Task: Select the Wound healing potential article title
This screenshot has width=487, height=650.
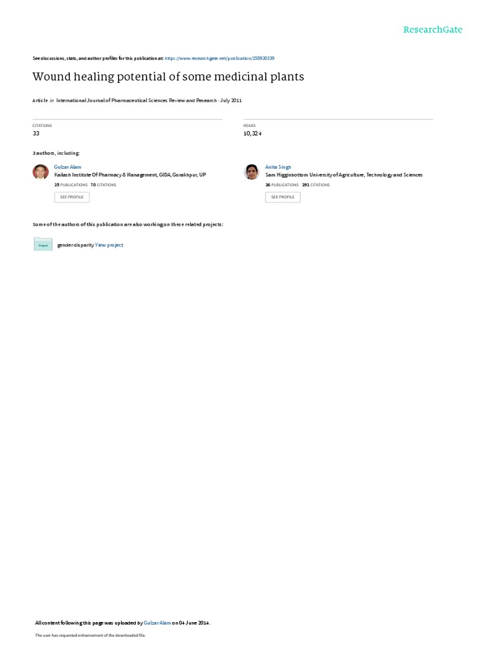Action: tap(168, 77)
